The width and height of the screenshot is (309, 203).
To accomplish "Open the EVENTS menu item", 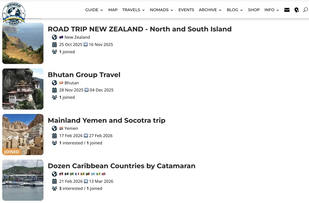I will point(186,10).
